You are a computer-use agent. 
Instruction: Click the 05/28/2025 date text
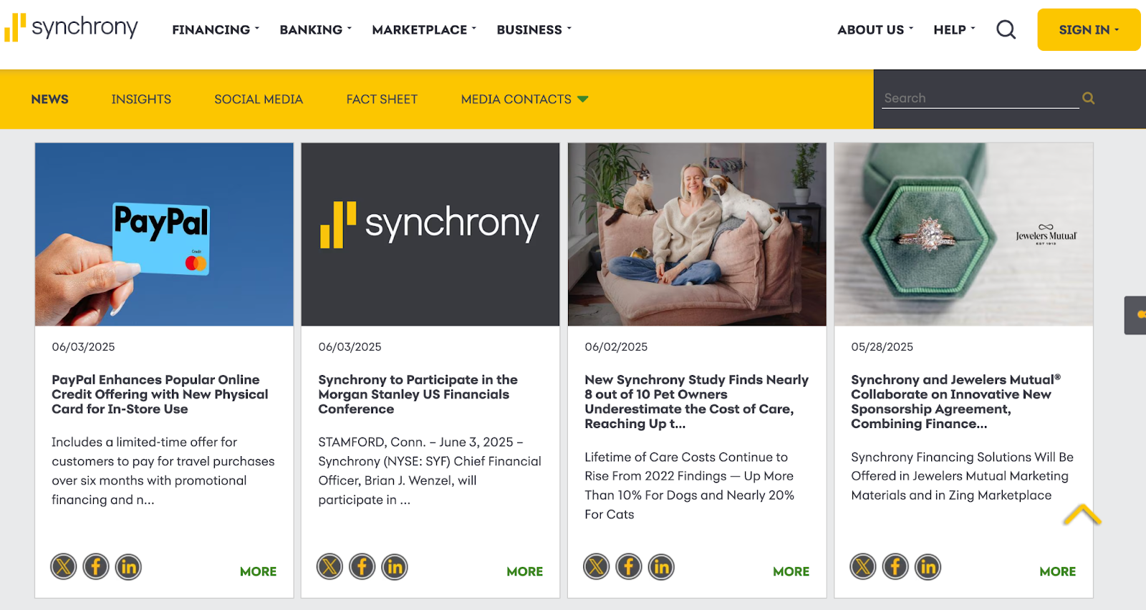pyautogui.click(x=882, y=347)
